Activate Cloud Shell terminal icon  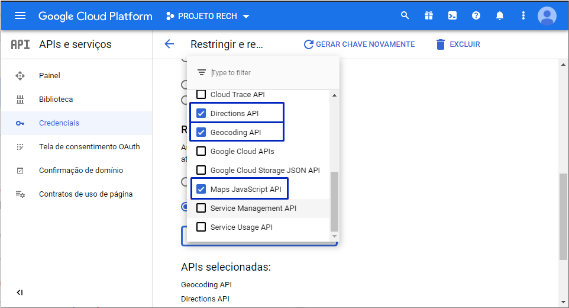[x=452, y=16]
